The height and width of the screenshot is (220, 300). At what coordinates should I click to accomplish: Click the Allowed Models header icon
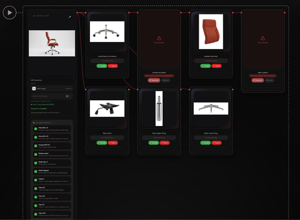(34, 123)
